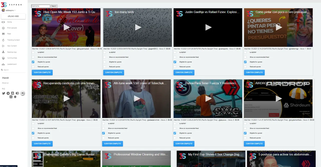Click '(Gameplay) Cabela's Big Game Hunter' title
This screenshot has height=167, width=321.
tap(70, 154)
